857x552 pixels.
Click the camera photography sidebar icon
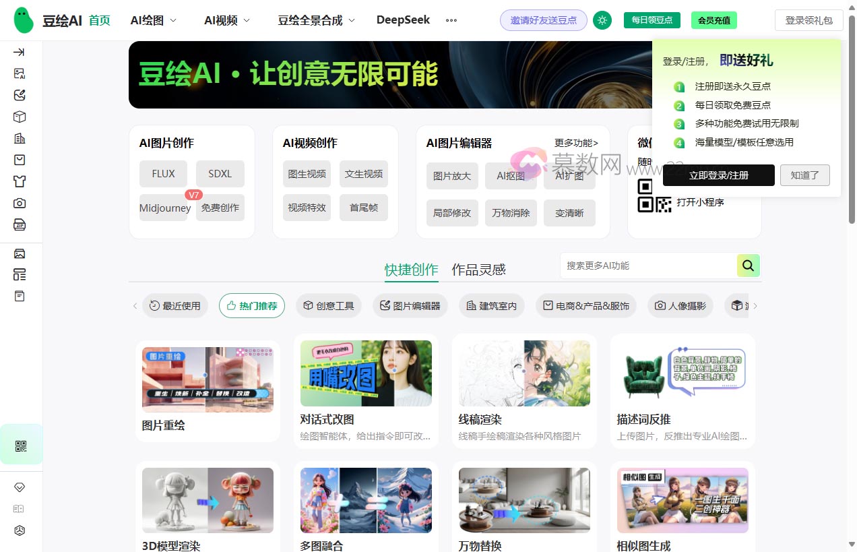[x=20, y=203]
